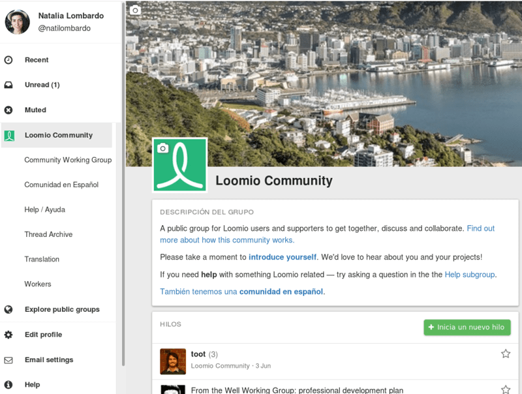Open Edit profile
The image size is (522, 394).
pos(43,335)
